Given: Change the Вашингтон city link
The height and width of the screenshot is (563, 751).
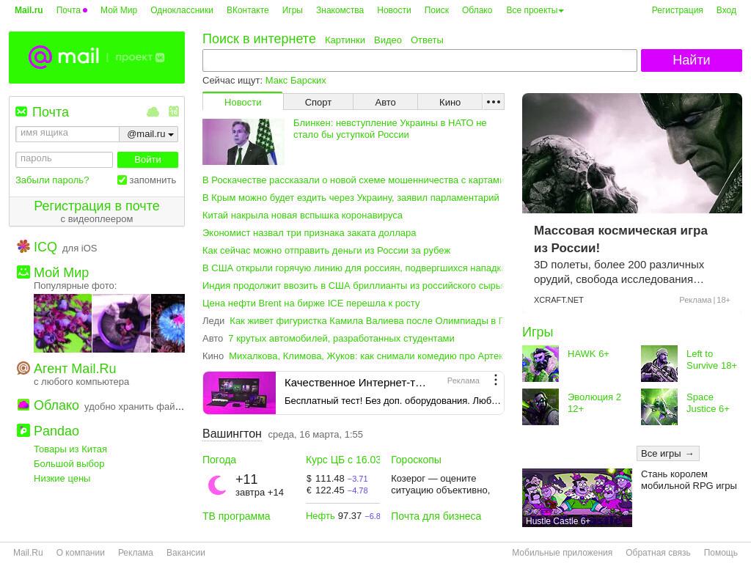Looking at the screenshot, I should (x=232, y=434).
